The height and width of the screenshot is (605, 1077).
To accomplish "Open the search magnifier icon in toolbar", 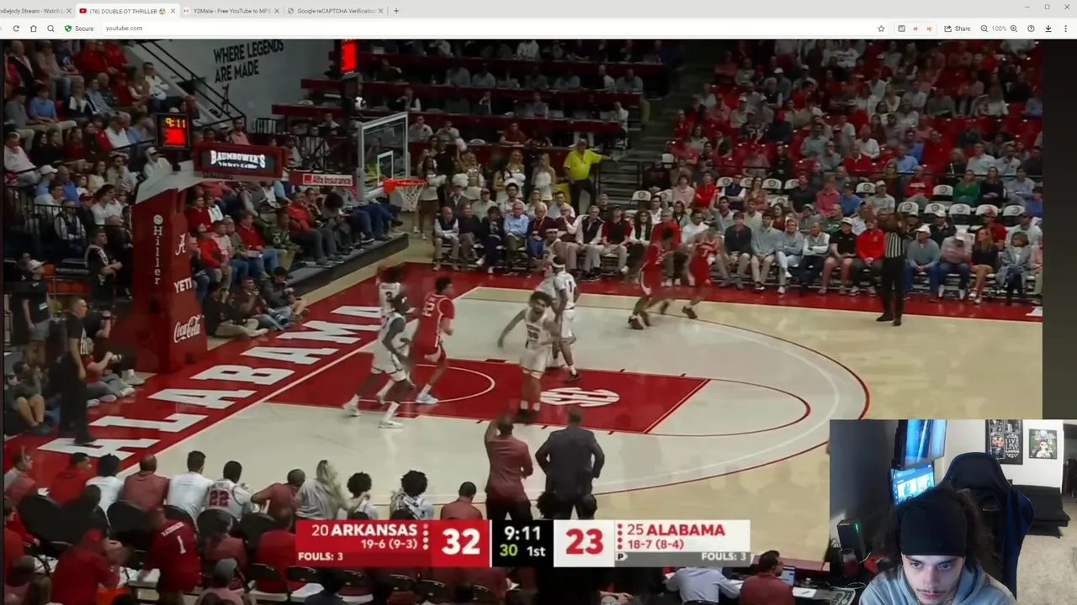I will pos(50,29).
